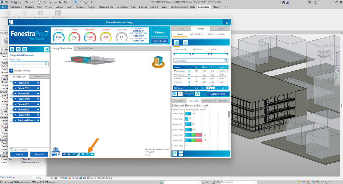Enable the Select In Revit checkbox
Viewport: 343px width, 184px height.
(x=12, y=150)
